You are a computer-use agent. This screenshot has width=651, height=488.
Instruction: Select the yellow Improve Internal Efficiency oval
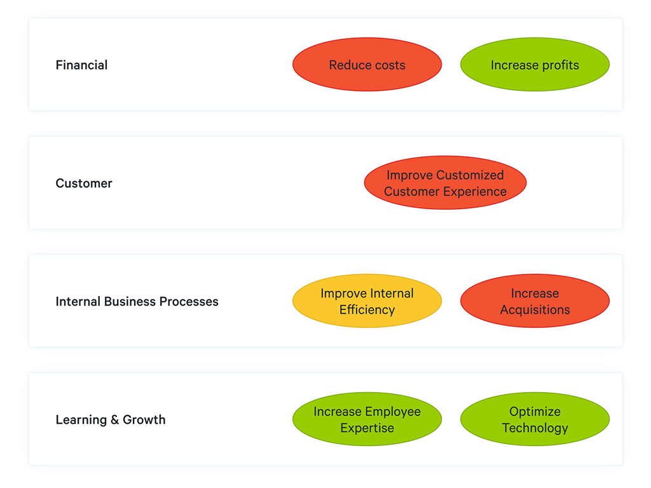(x=367, y=301)
